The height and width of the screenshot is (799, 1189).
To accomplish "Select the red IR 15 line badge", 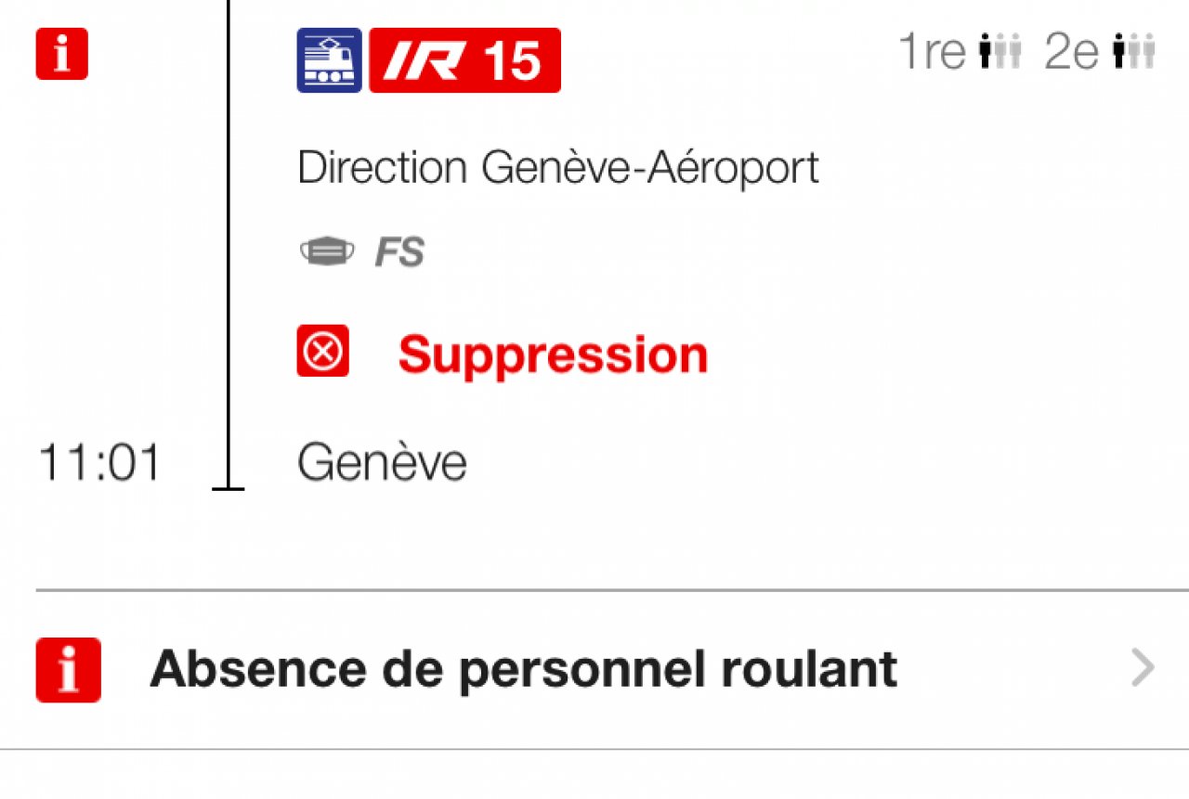I will (464, 60).
